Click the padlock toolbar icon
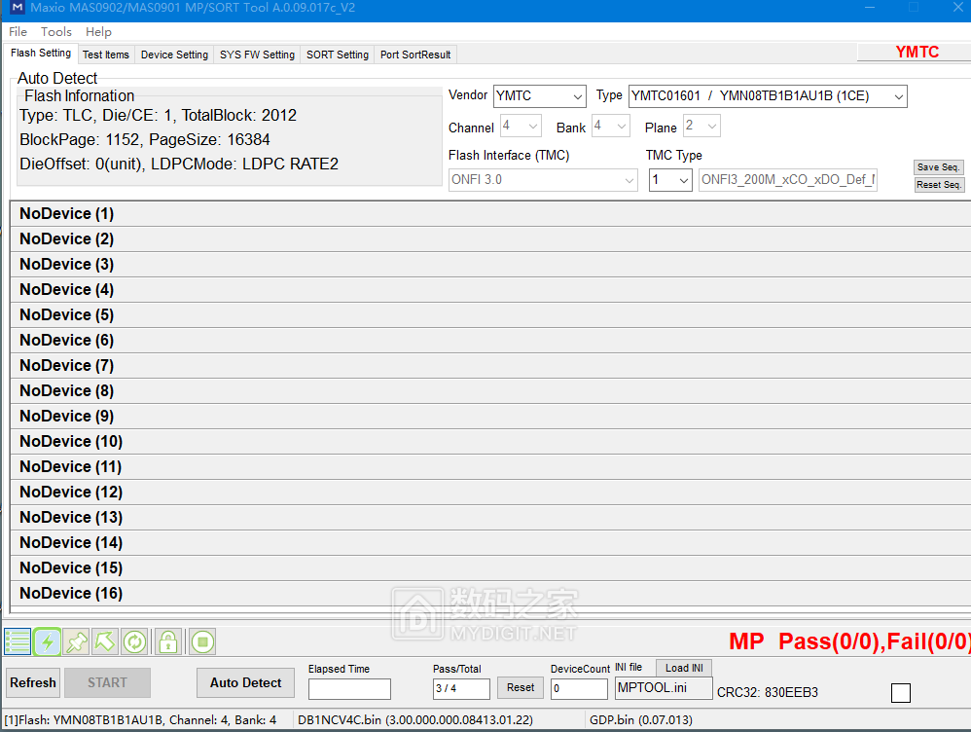 (x=167, y=641)
